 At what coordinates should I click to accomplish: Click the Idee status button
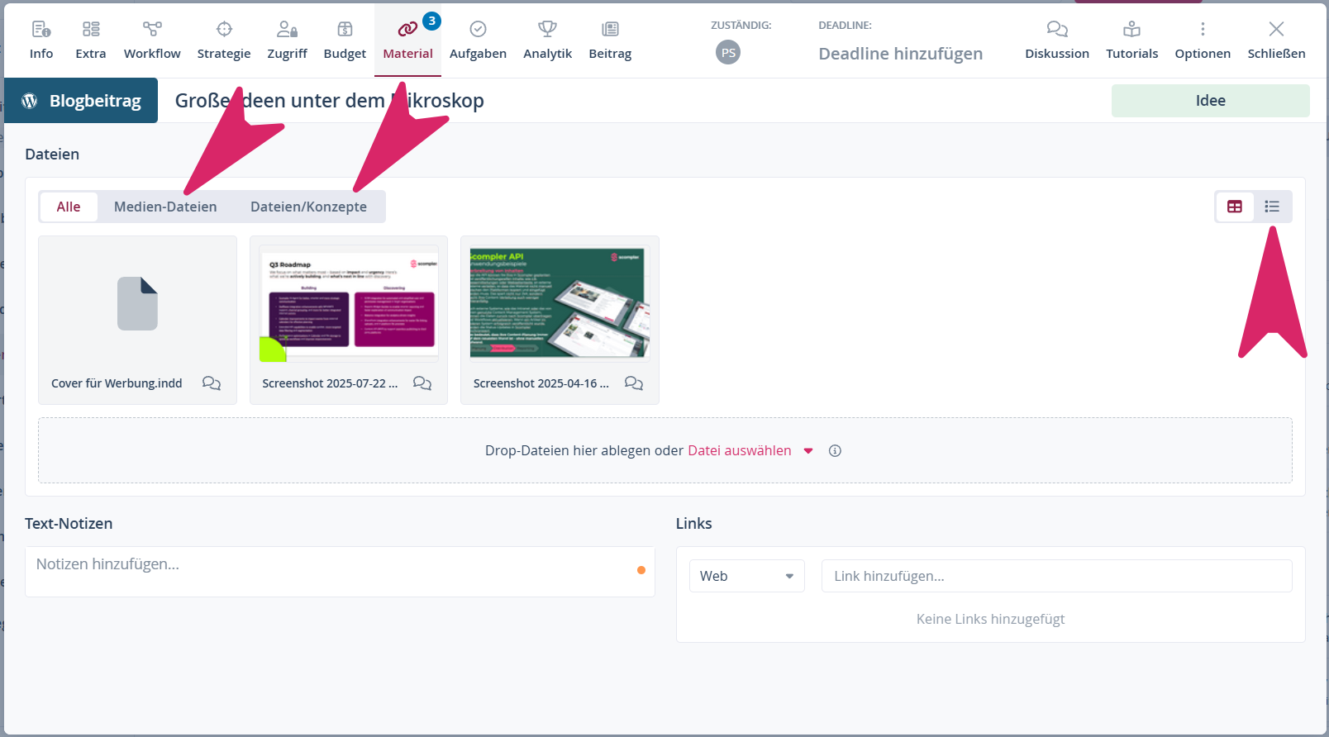pyautogui.click(x=1210, y=101)
